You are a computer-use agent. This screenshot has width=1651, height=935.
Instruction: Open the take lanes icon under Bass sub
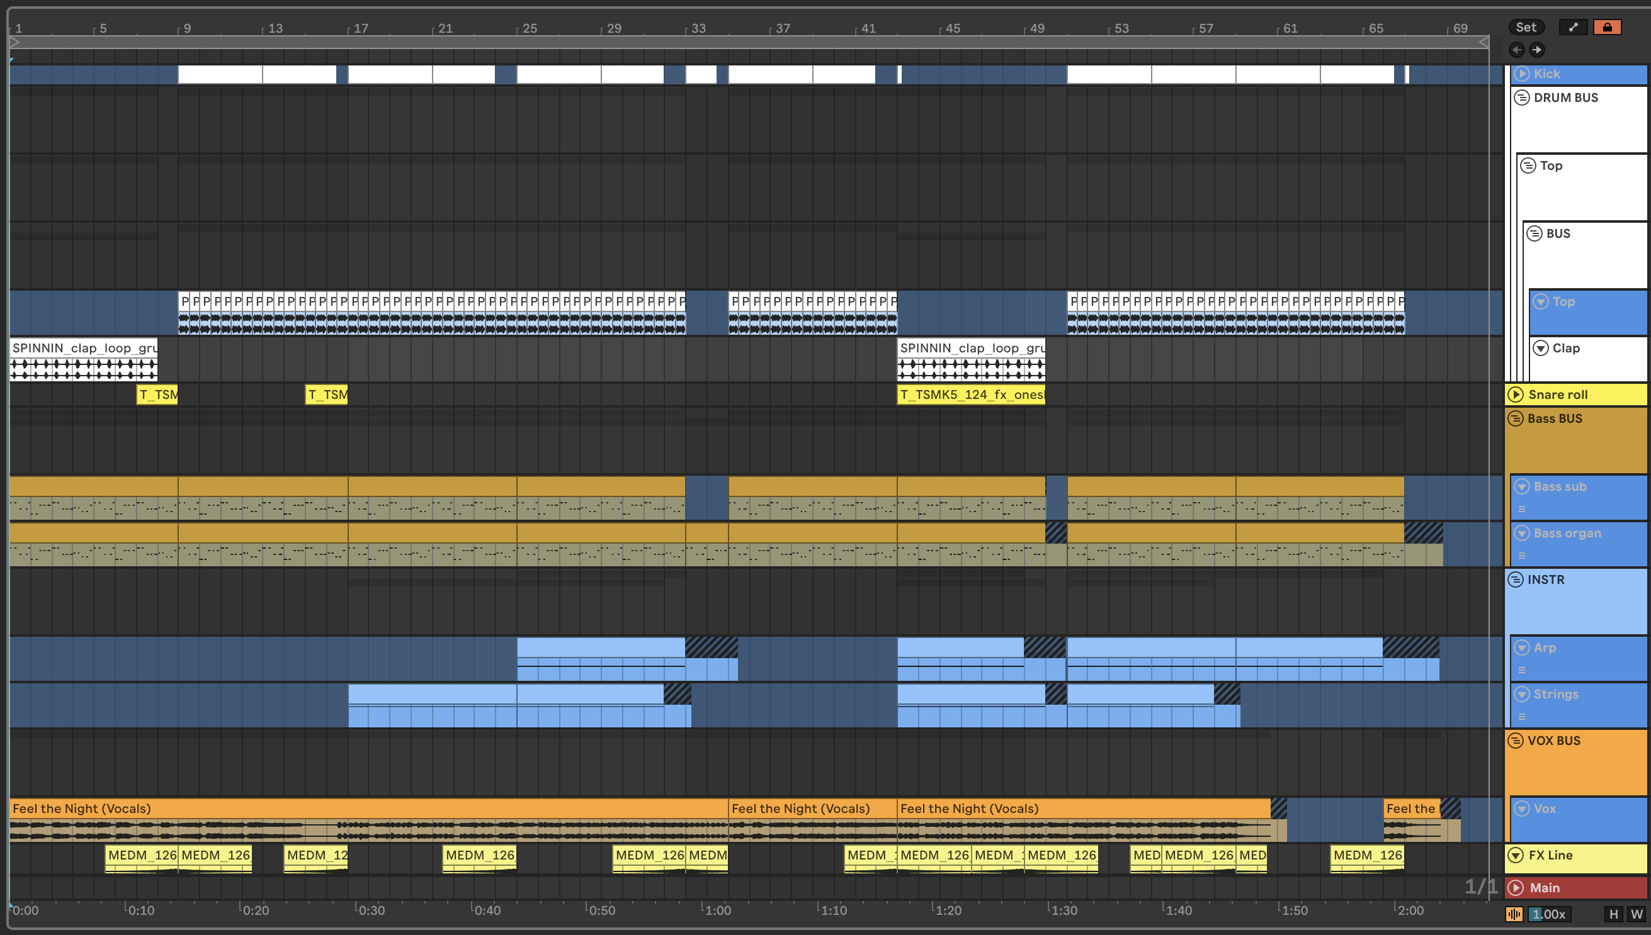(1522, 509)
